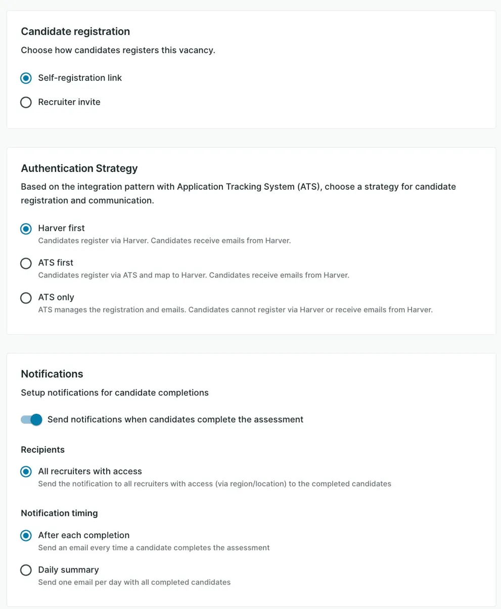This screenshot has width=501, height=609.
Task: Click 'ATS manages the registration and emails' description
Action: coord(236,310)
